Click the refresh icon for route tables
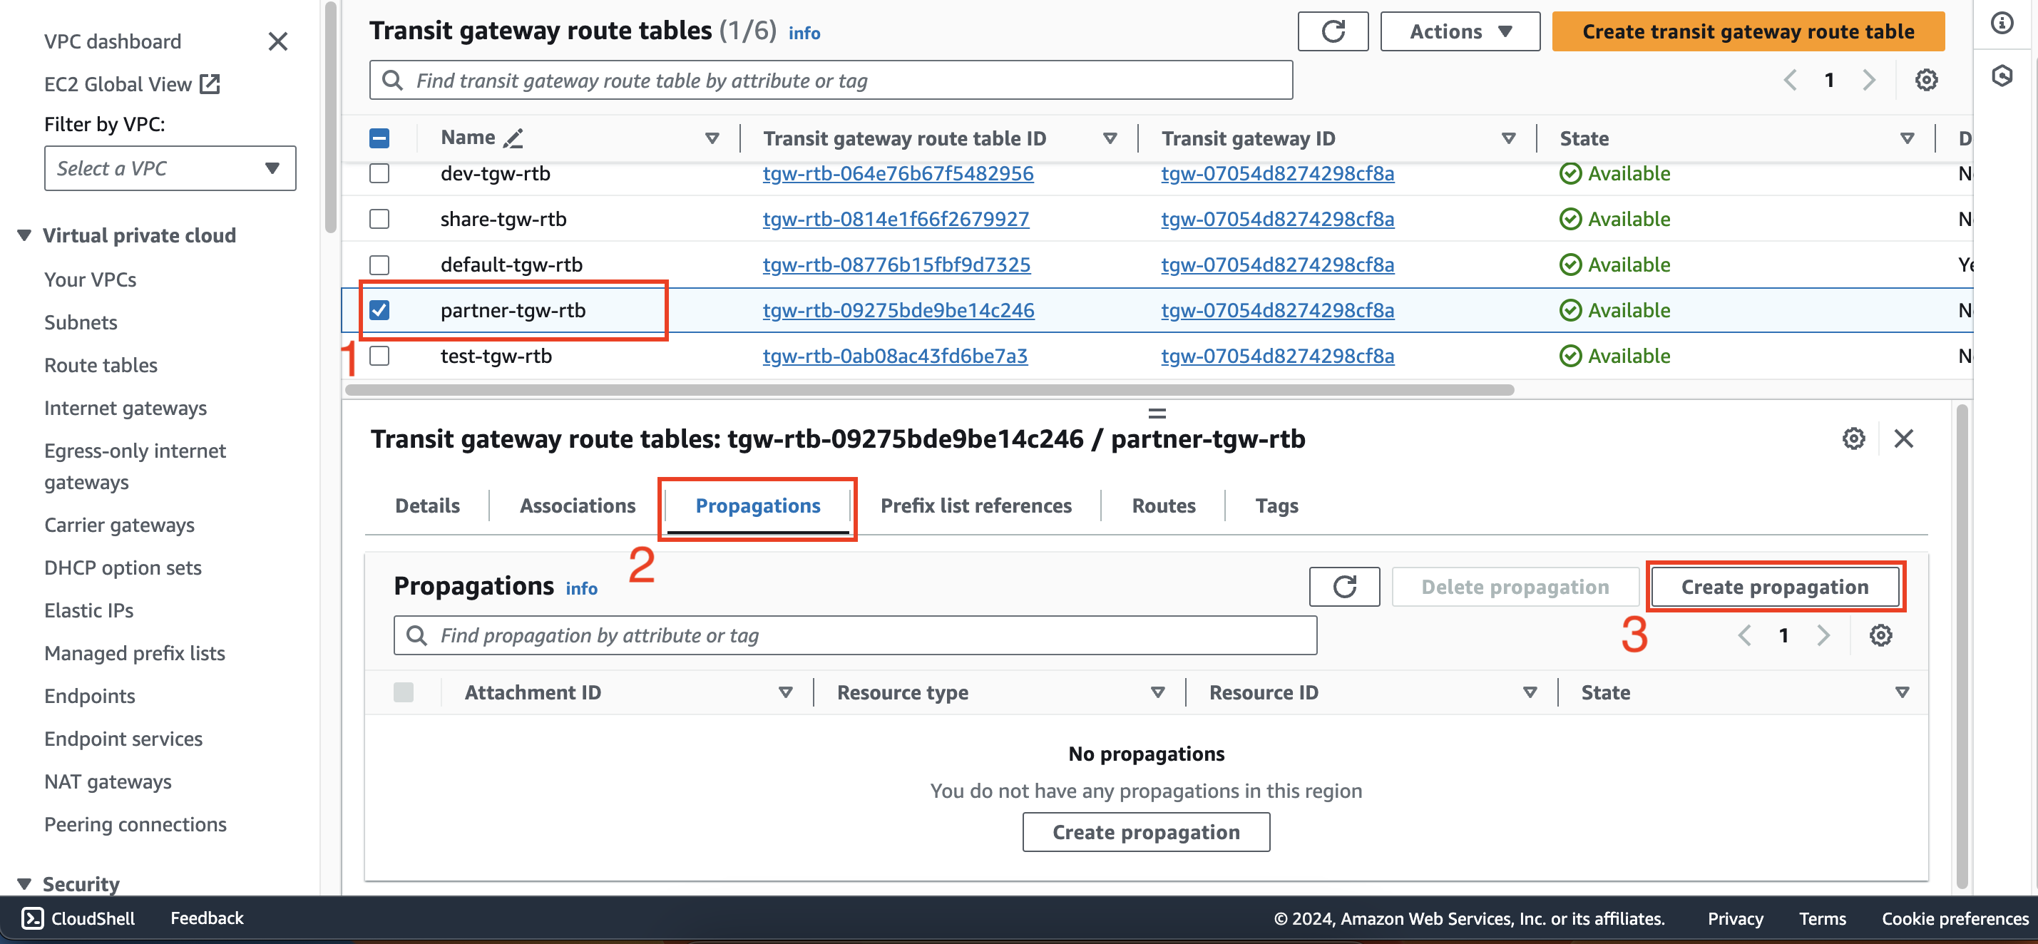Screen dimensions: 2038x944 1331,30
